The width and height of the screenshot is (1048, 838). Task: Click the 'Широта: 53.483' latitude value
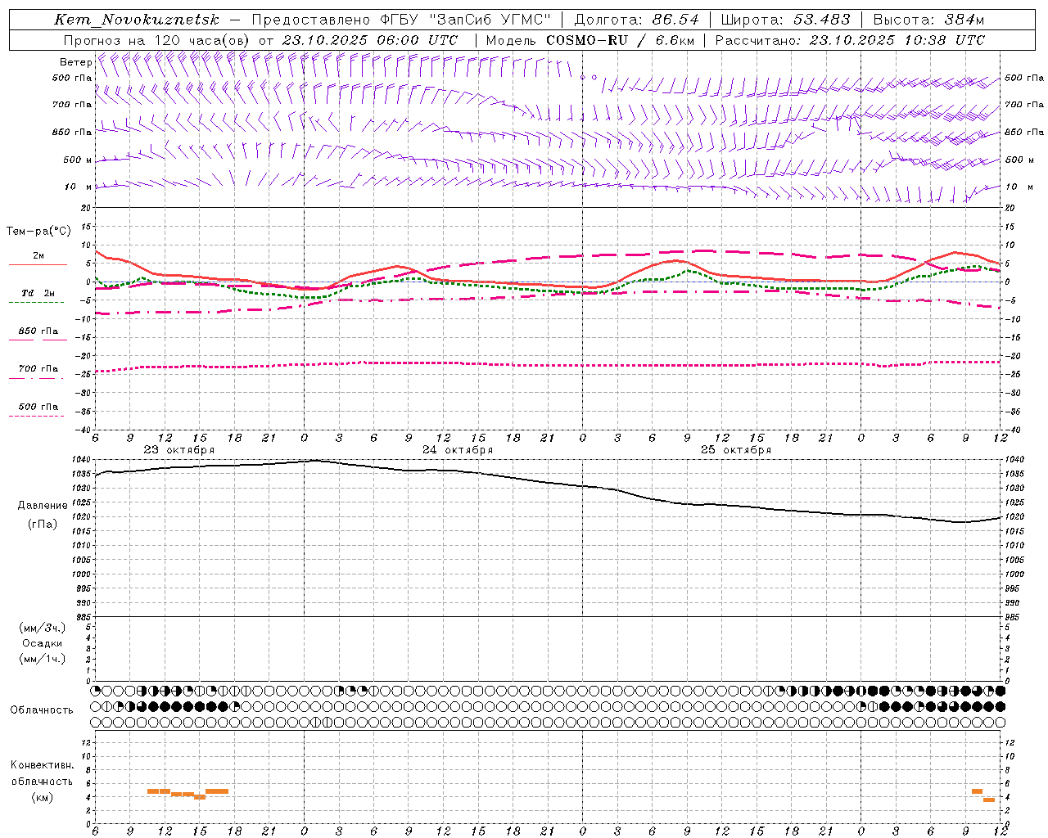[785, 20]
